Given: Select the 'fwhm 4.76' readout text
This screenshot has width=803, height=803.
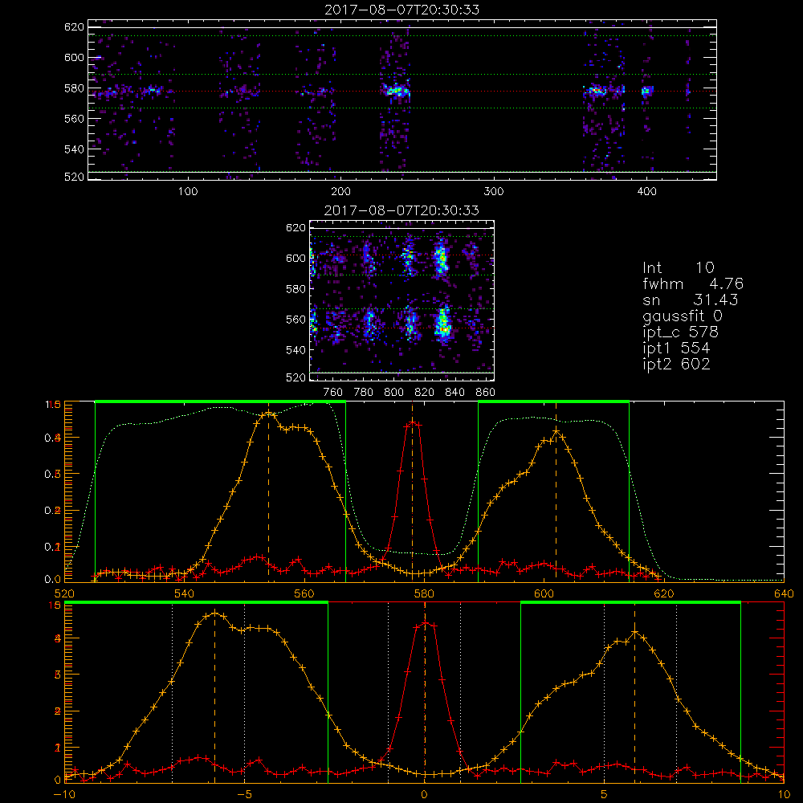Looking at the screenshot, I should coord(693,283).
